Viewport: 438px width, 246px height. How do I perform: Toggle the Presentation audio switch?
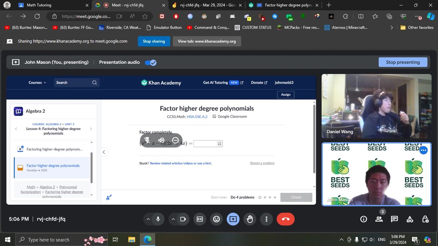coord(150,62)
